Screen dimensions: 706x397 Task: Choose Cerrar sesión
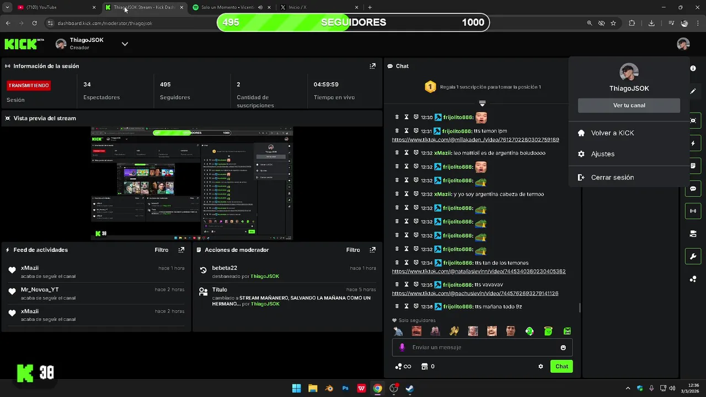tap(629, 178)
